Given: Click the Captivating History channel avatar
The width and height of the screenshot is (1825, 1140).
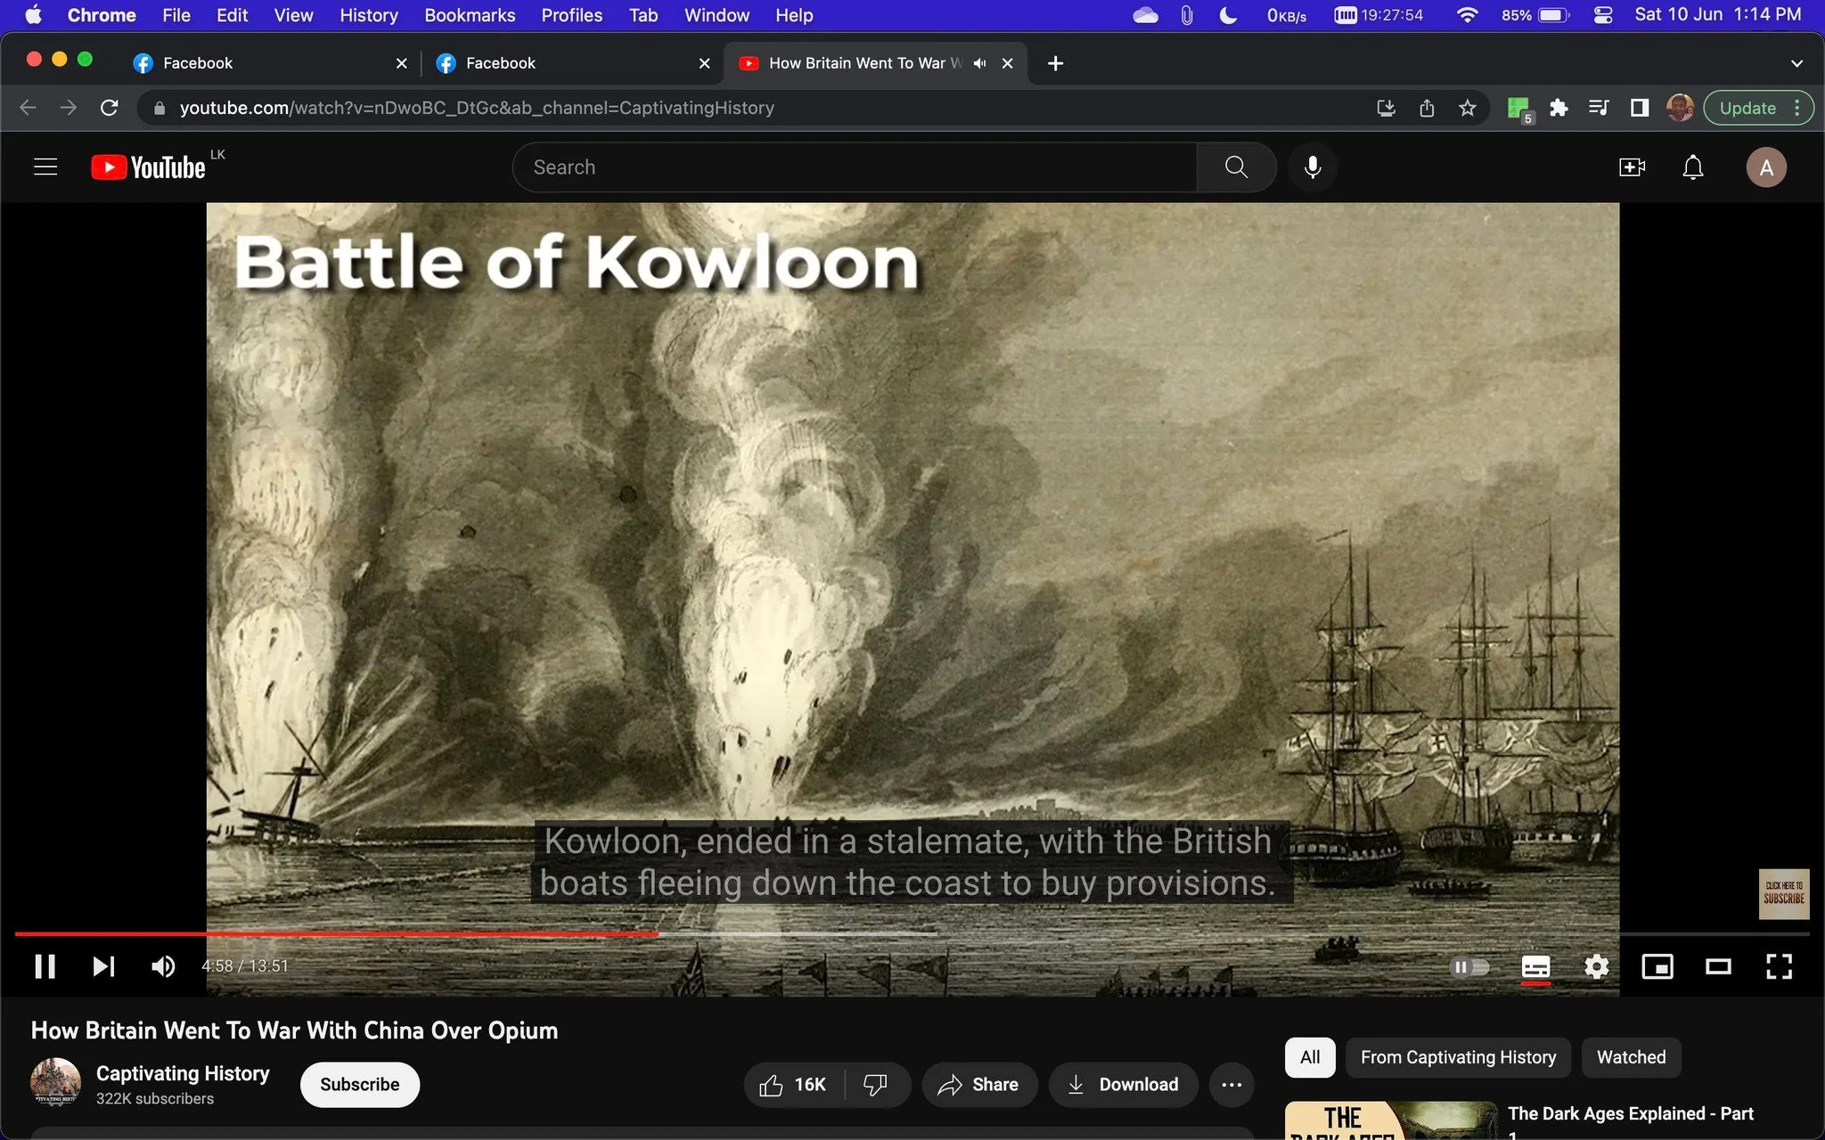Looking at the screenshot, I should coord(55,1082).
